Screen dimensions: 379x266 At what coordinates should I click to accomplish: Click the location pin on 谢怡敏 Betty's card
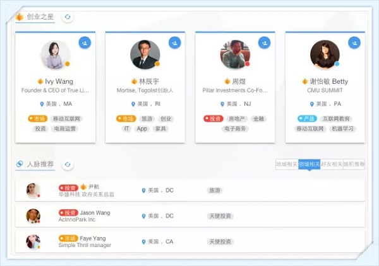[x=312, y=104]
